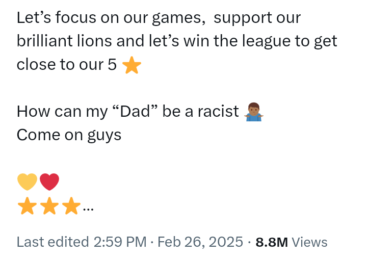Click the word "racist" in the post
Image resolution: width=367 pixels, height=258 pixels.
[x=218, y=111]
